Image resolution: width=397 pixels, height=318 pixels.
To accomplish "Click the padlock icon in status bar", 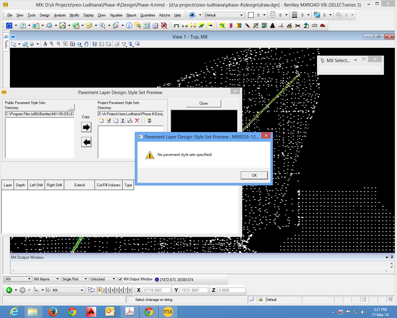I will click(x=261, y=299).
